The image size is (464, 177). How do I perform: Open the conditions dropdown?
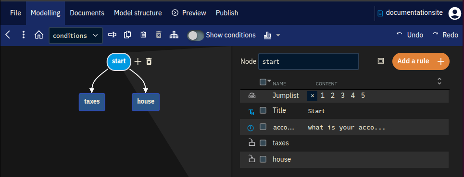(76, 35)
